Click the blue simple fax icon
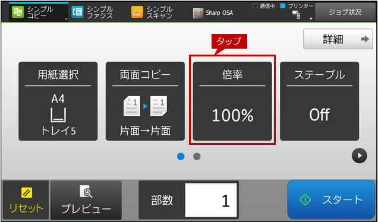This screenshot has width=378, height=222. point(77,12)
